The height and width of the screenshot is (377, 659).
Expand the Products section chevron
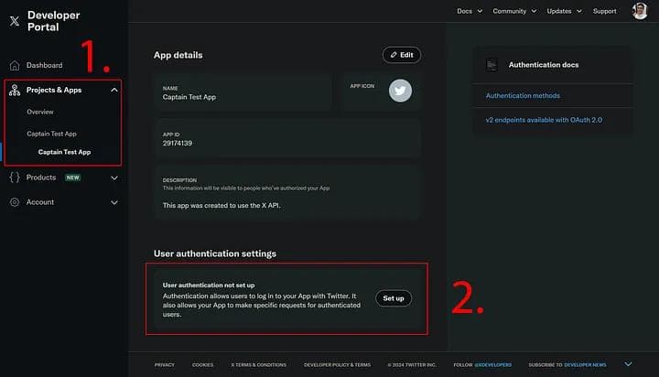[x=113, y=178]
